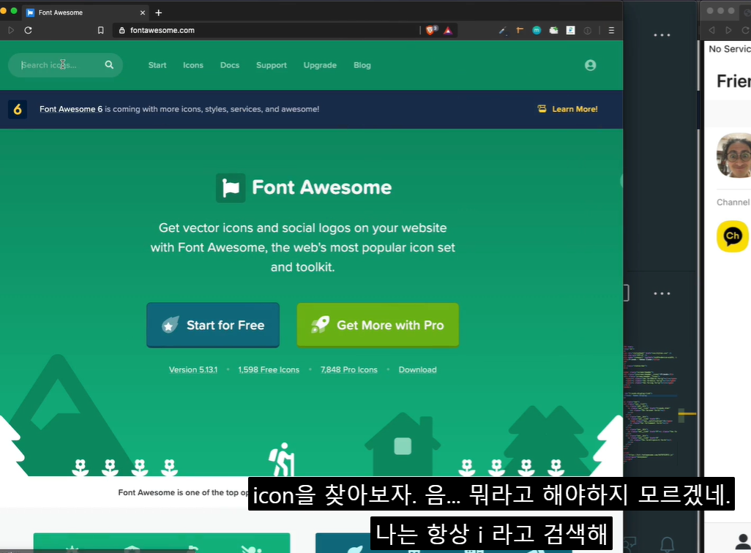Click the Font Awesome 6 badge icon
Image resolution: width=751 pixels, height=553 pixels.
tap(18, 109)
